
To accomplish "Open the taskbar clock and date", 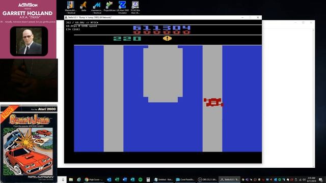I will click(x=311, y=179).
